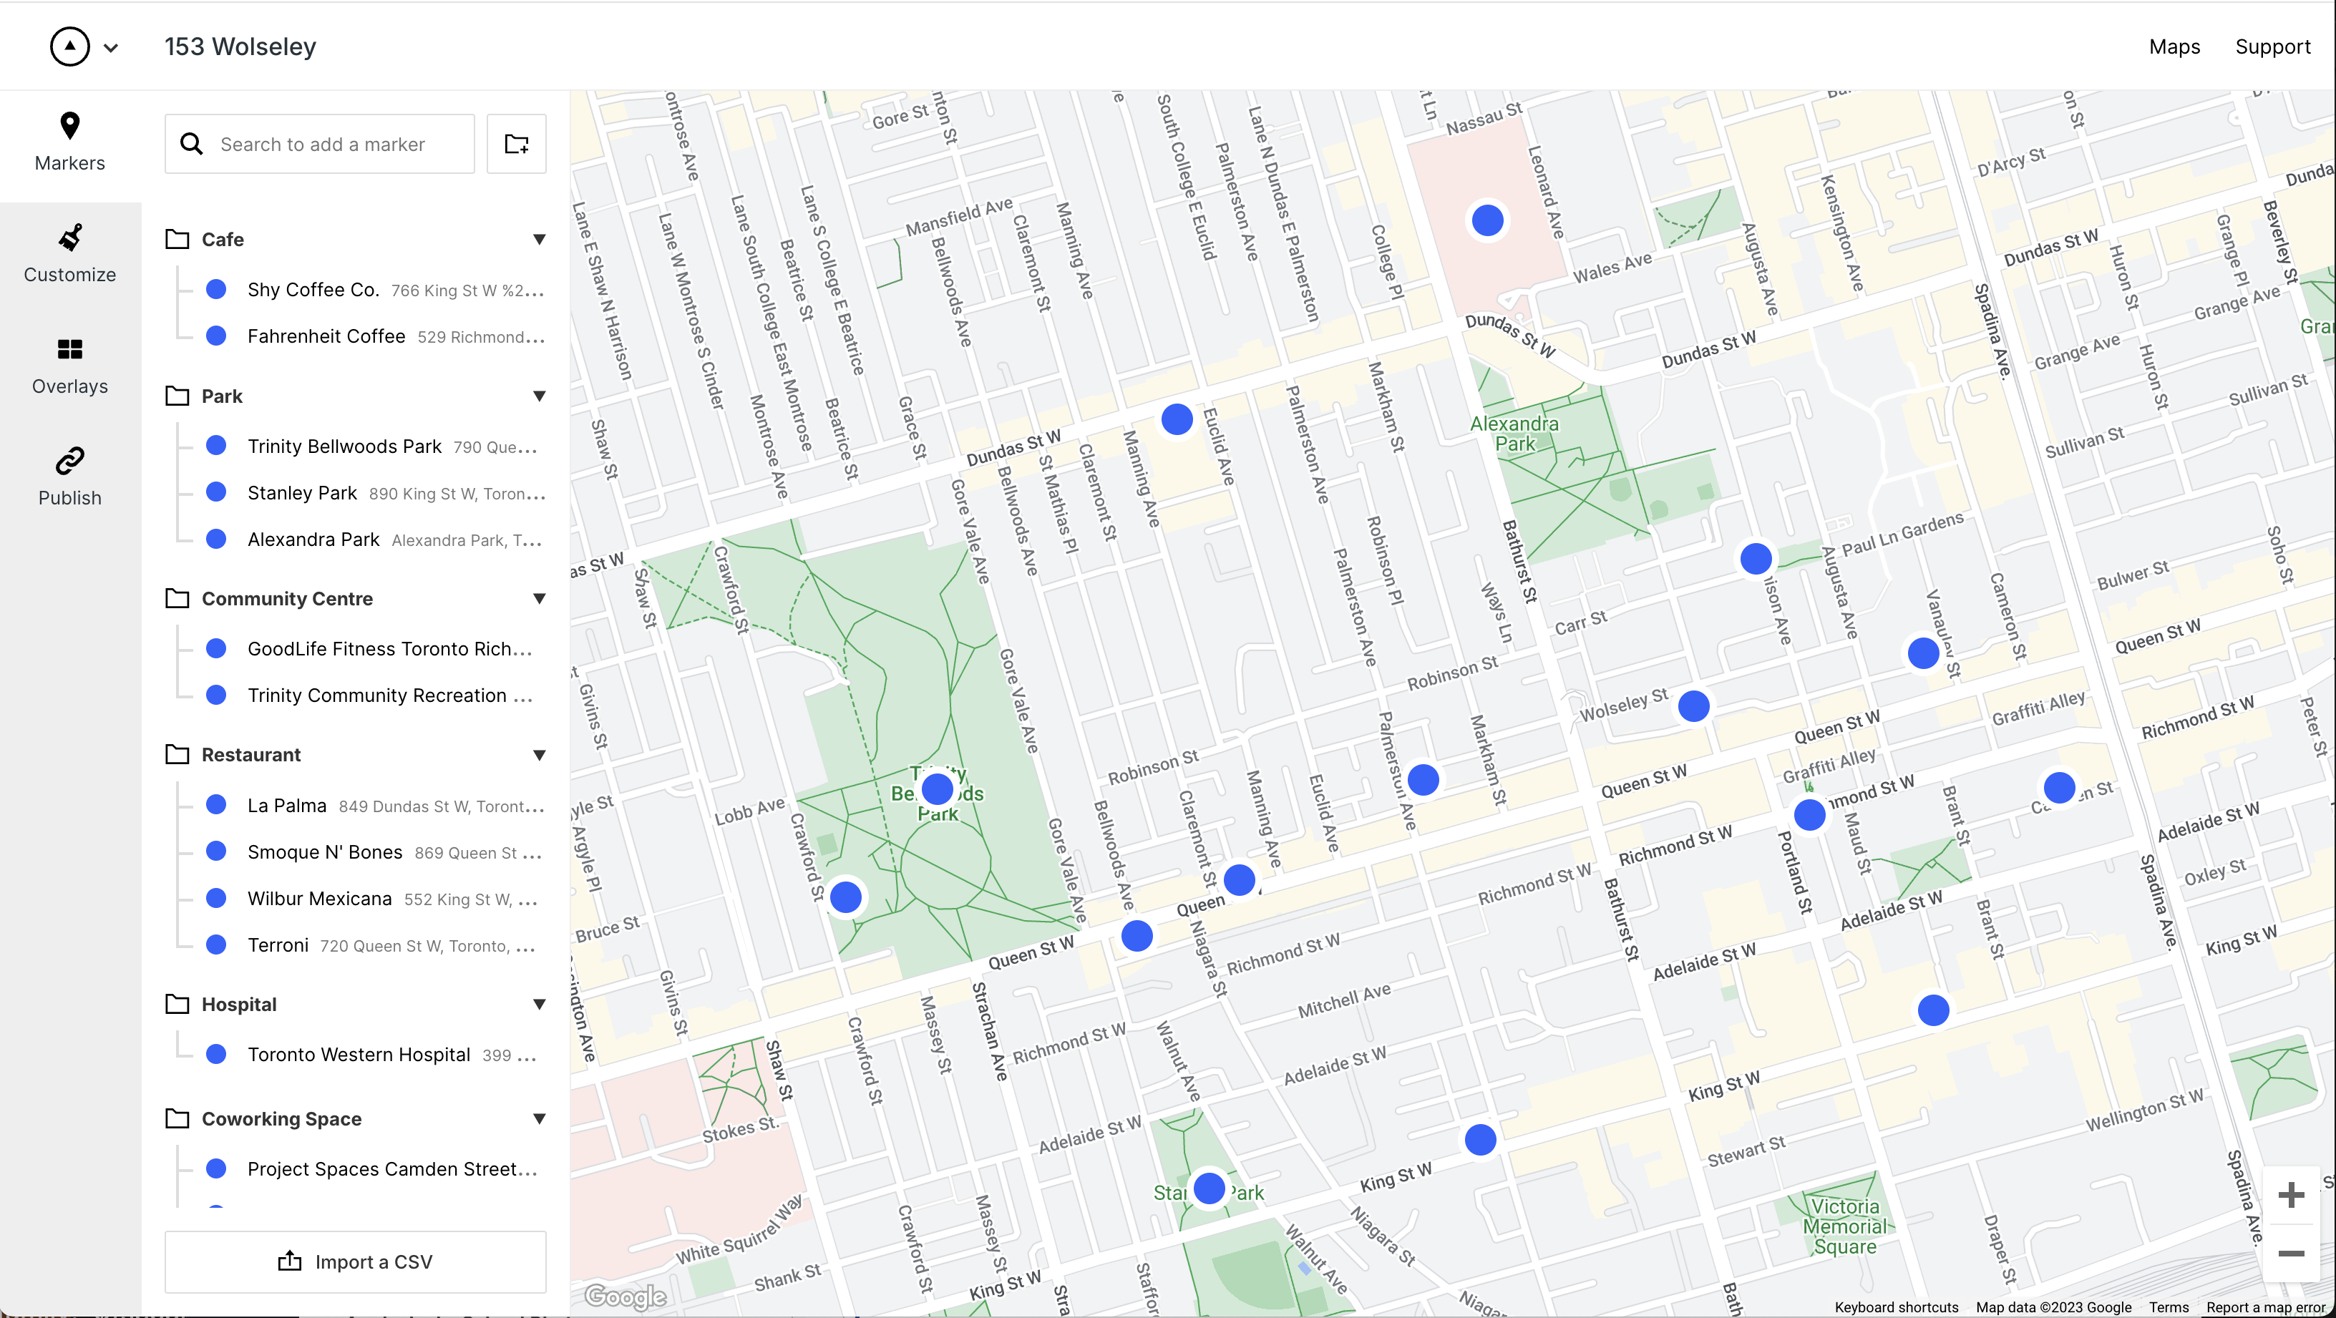The image size is (2336, 1318).
Task: Collapse the Coworking Space folder arrow
Action: 540,1118
